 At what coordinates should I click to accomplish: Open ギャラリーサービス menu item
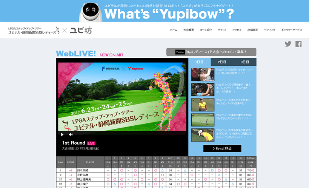292,30
